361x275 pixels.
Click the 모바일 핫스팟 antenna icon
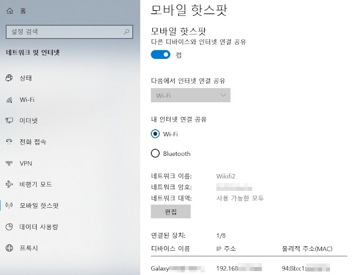[9, 205]
